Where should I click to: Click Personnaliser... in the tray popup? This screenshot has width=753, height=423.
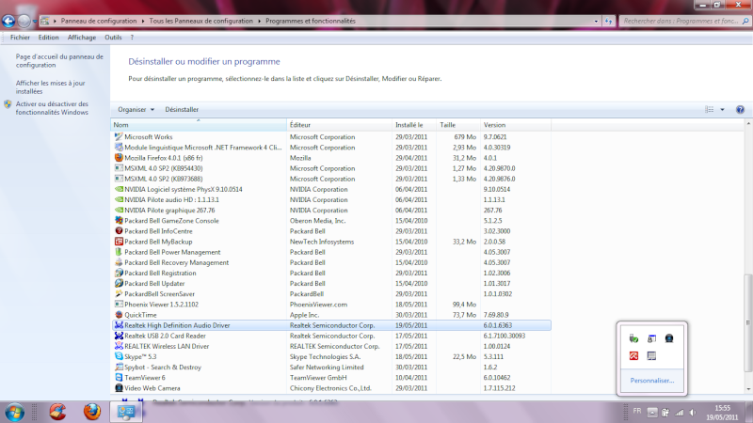coord(652,381)
